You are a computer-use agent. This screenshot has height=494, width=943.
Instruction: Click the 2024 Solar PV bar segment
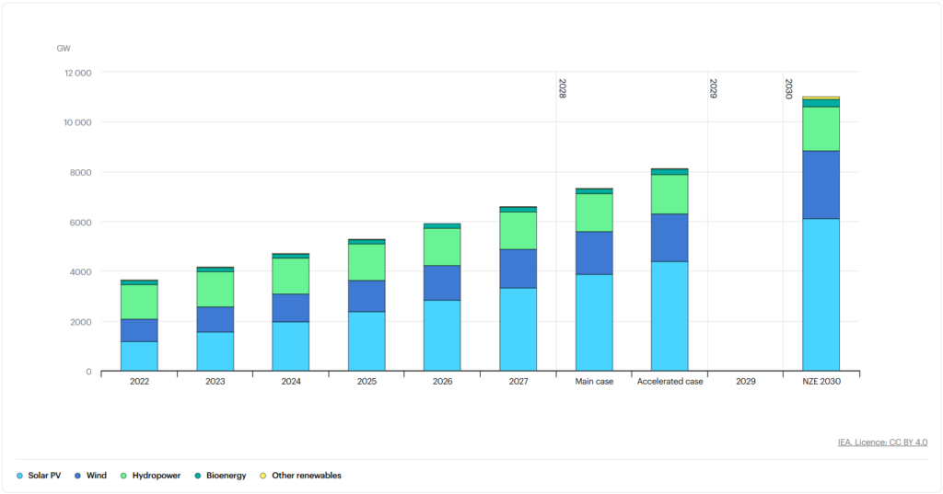291,346
